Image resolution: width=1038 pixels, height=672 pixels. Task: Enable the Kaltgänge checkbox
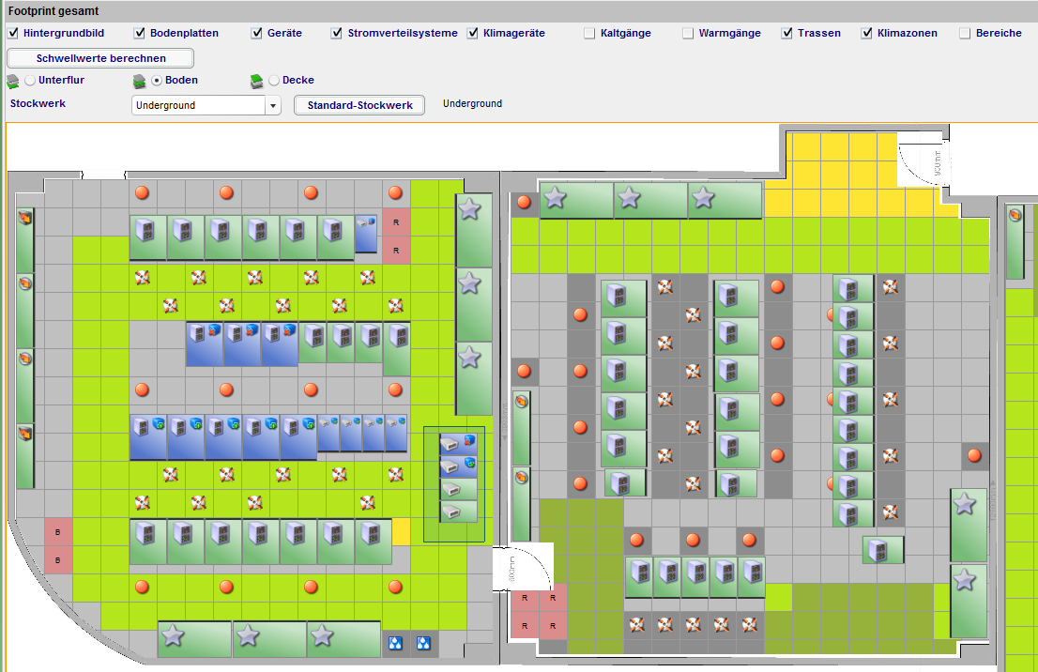point(589,33)
